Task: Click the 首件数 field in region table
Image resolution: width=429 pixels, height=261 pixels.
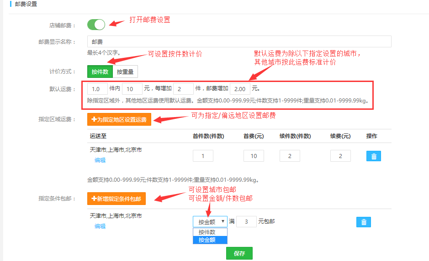Action: tap(203, 156)
